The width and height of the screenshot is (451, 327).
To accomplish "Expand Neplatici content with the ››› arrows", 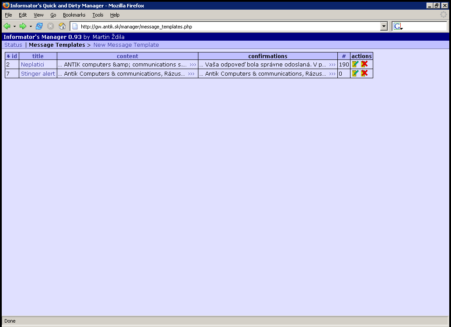I will (193, 65).
